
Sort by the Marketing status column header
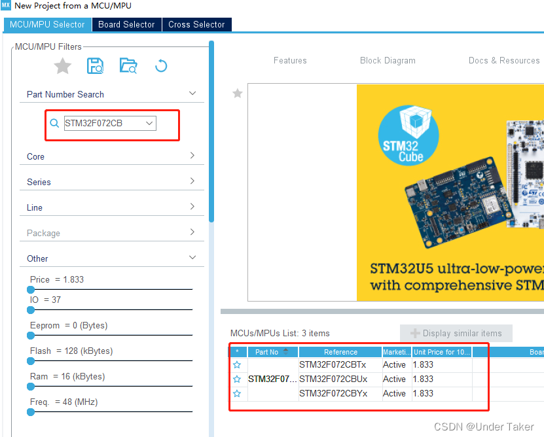(x=397, y=352)
